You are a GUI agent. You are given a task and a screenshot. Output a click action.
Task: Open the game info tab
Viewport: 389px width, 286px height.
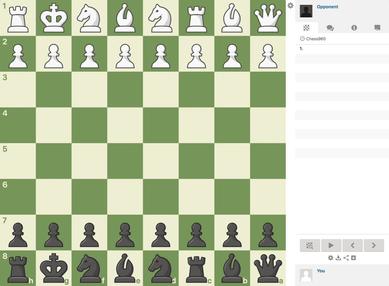[x=354, y=28]
